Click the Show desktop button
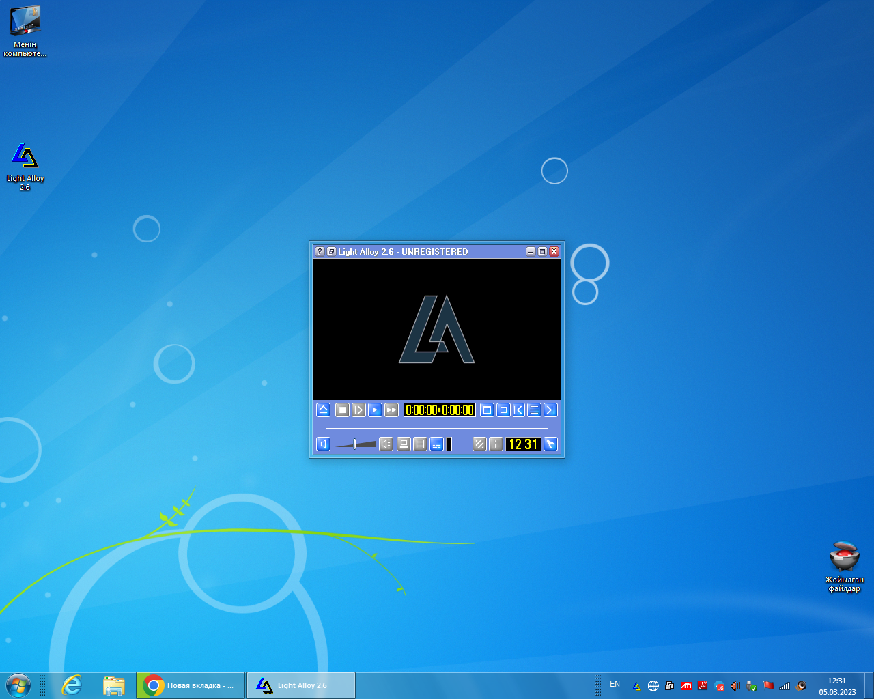The width and height of the screenshot is (874, 699). 869,685
